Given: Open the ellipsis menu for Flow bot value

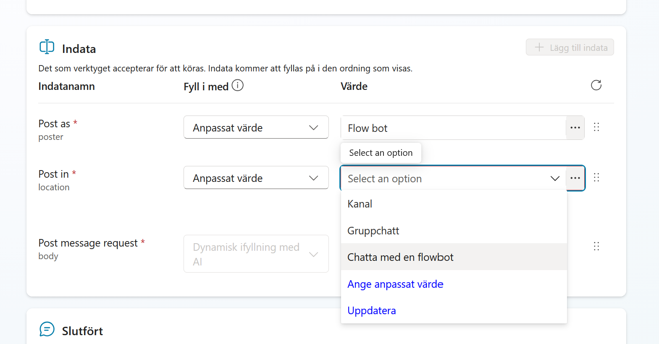Looking at the screenshot, I should [x=575, y=128].
